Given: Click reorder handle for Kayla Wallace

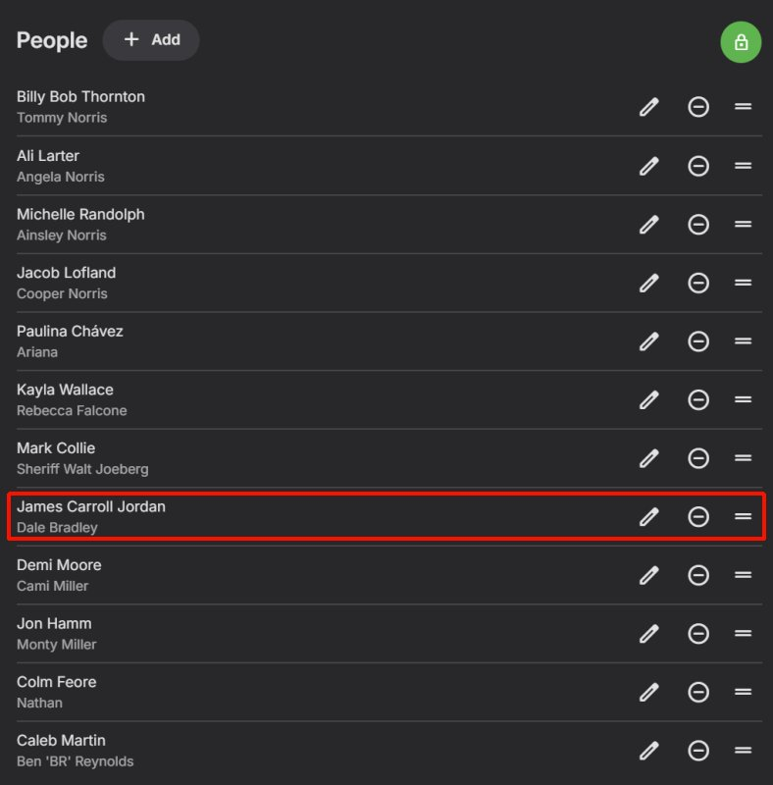Looking at the screenshot, I should [743, 399].
